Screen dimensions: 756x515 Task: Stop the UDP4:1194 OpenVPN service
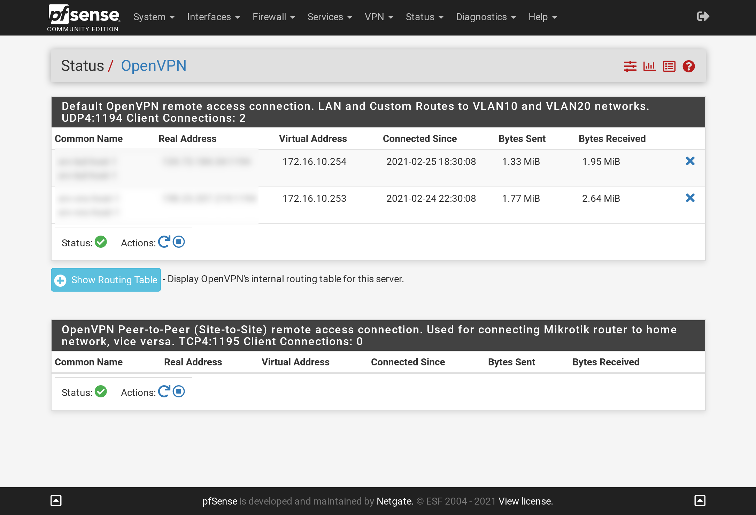(x=179, y=241)
